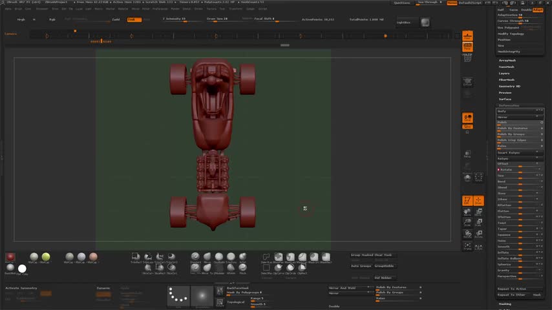This screenshot has width=552, height=310.
Task: Select the ClayBuildup brush icon
Action: (219, 258)
